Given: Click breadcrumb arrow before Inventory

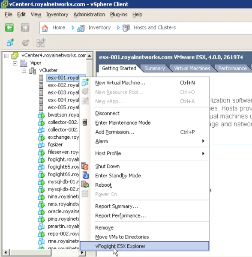Looking at the screenshot, I should point(73,28).
